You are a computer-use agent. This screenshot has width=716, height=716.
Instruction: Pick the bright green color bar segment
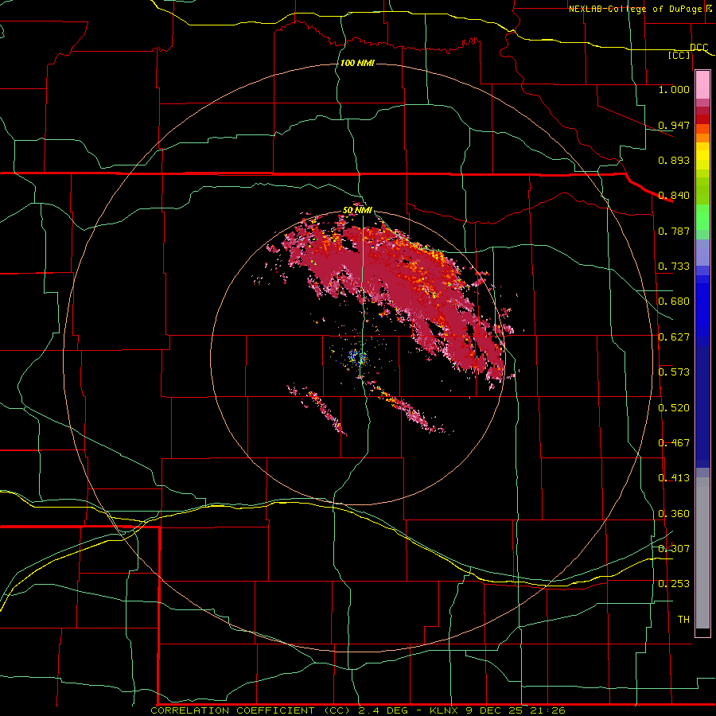(702, 217)
